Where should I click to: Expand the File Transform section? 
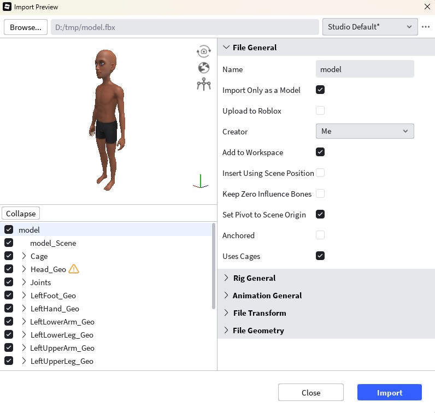pos(259,313)
